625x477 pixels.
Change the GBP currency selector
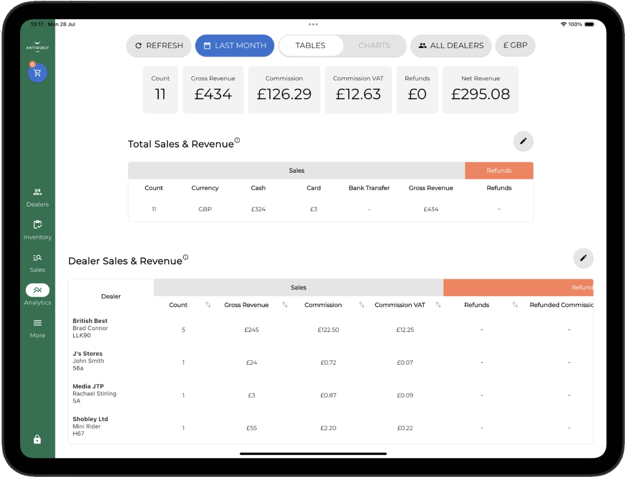coord(515,45)
